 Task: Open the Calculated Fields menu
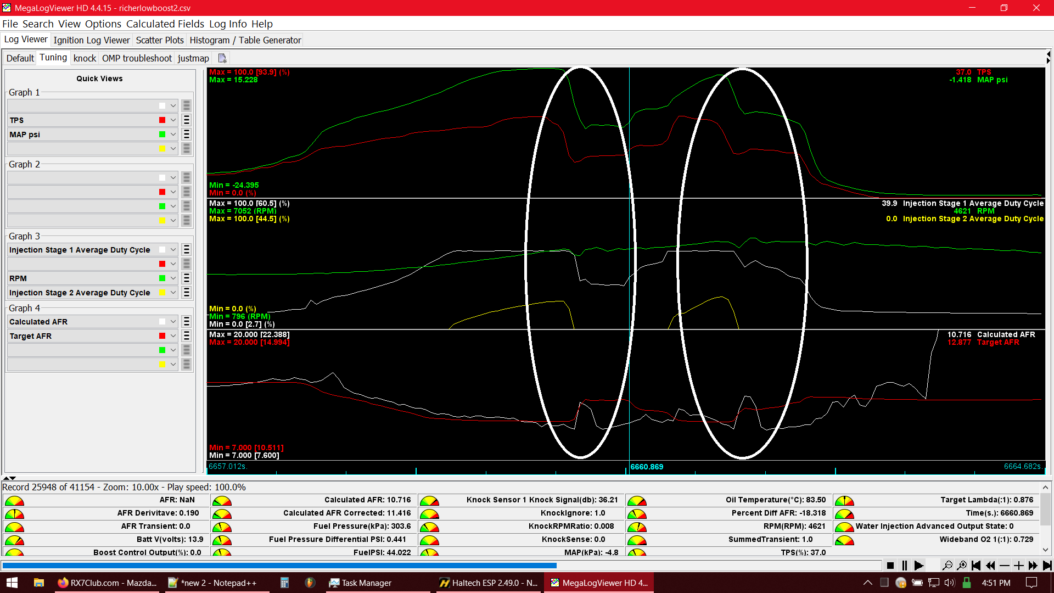tap(165, 24)
